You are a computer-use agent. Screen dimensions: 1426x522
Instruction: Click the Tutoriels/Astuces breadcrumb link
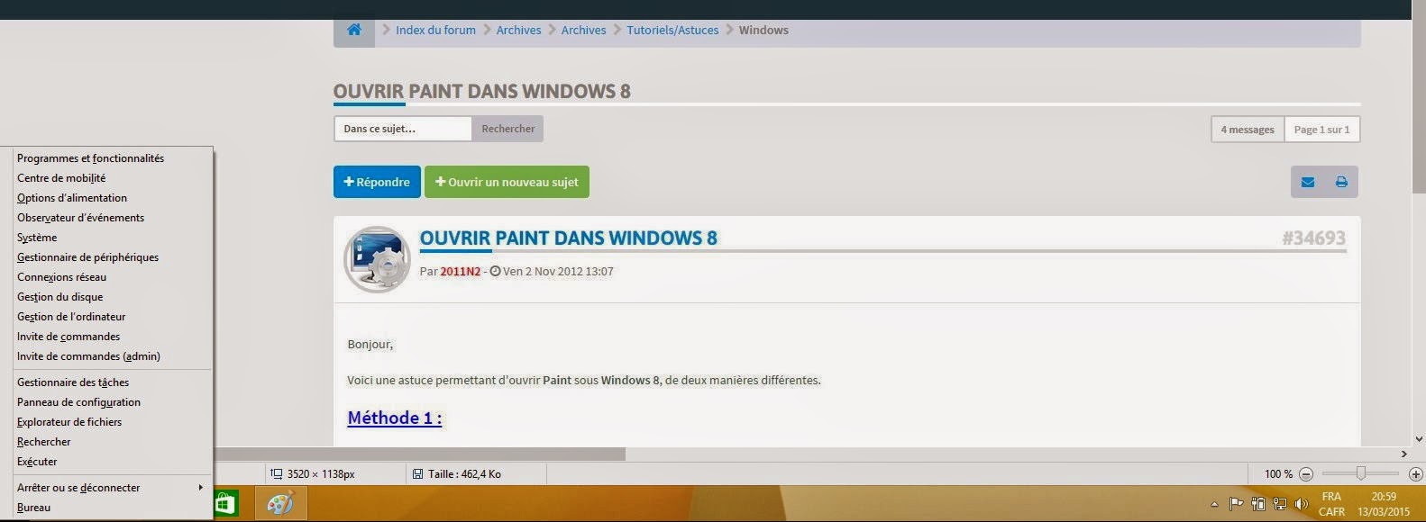672,30
